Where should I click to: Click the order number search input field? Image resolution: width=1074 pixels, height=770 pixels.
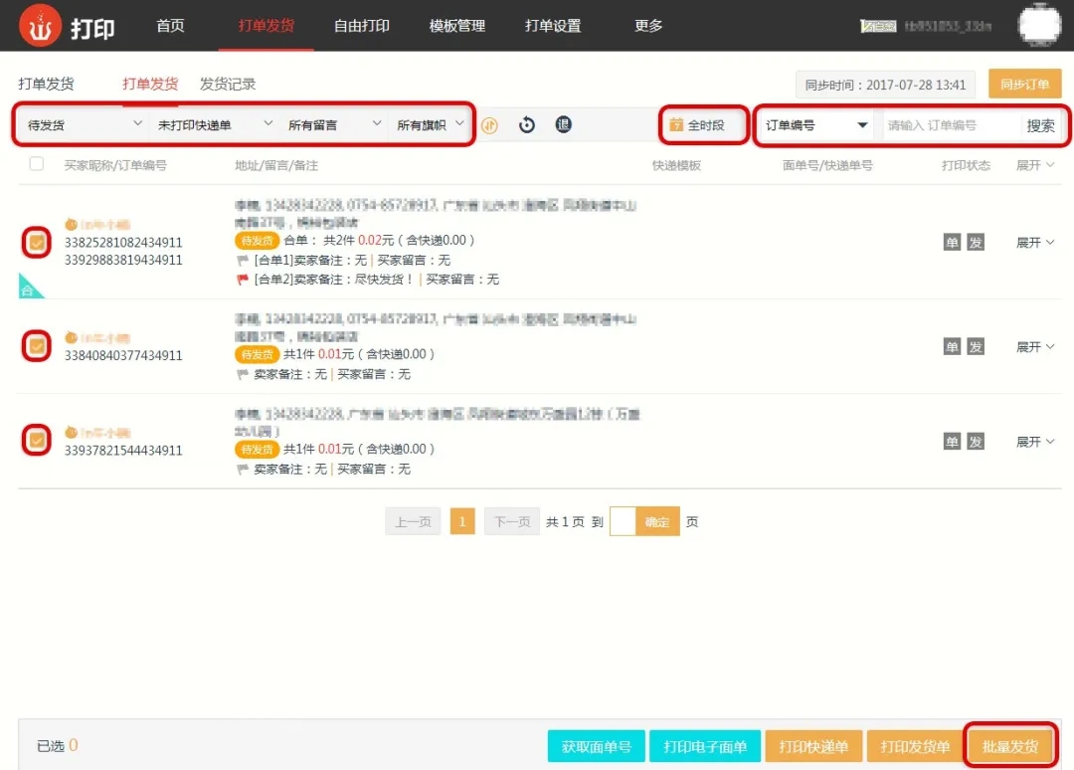click(951, 125)
